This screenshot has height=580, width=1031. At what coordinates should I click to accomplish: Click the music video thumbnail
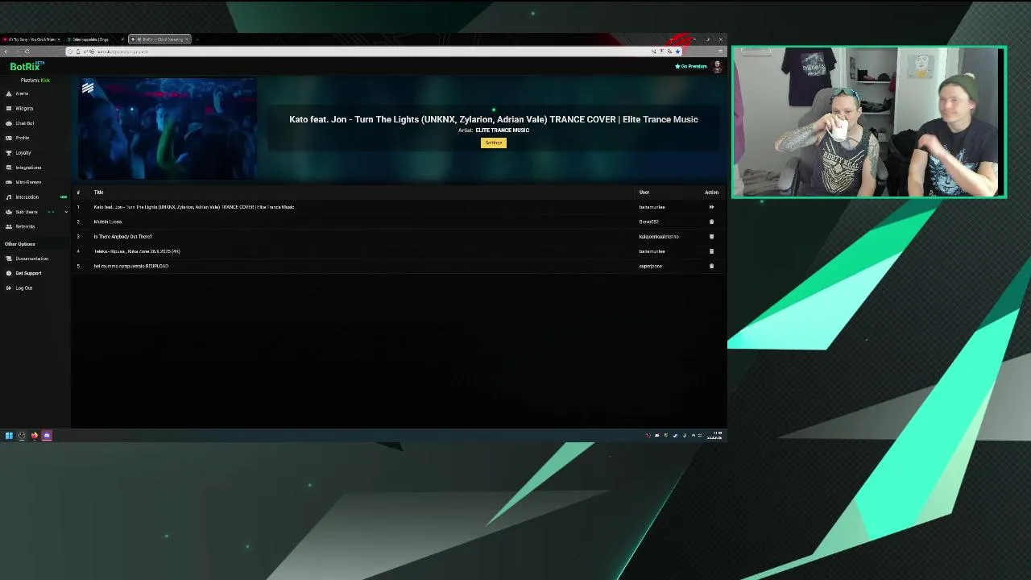[168, 129]
